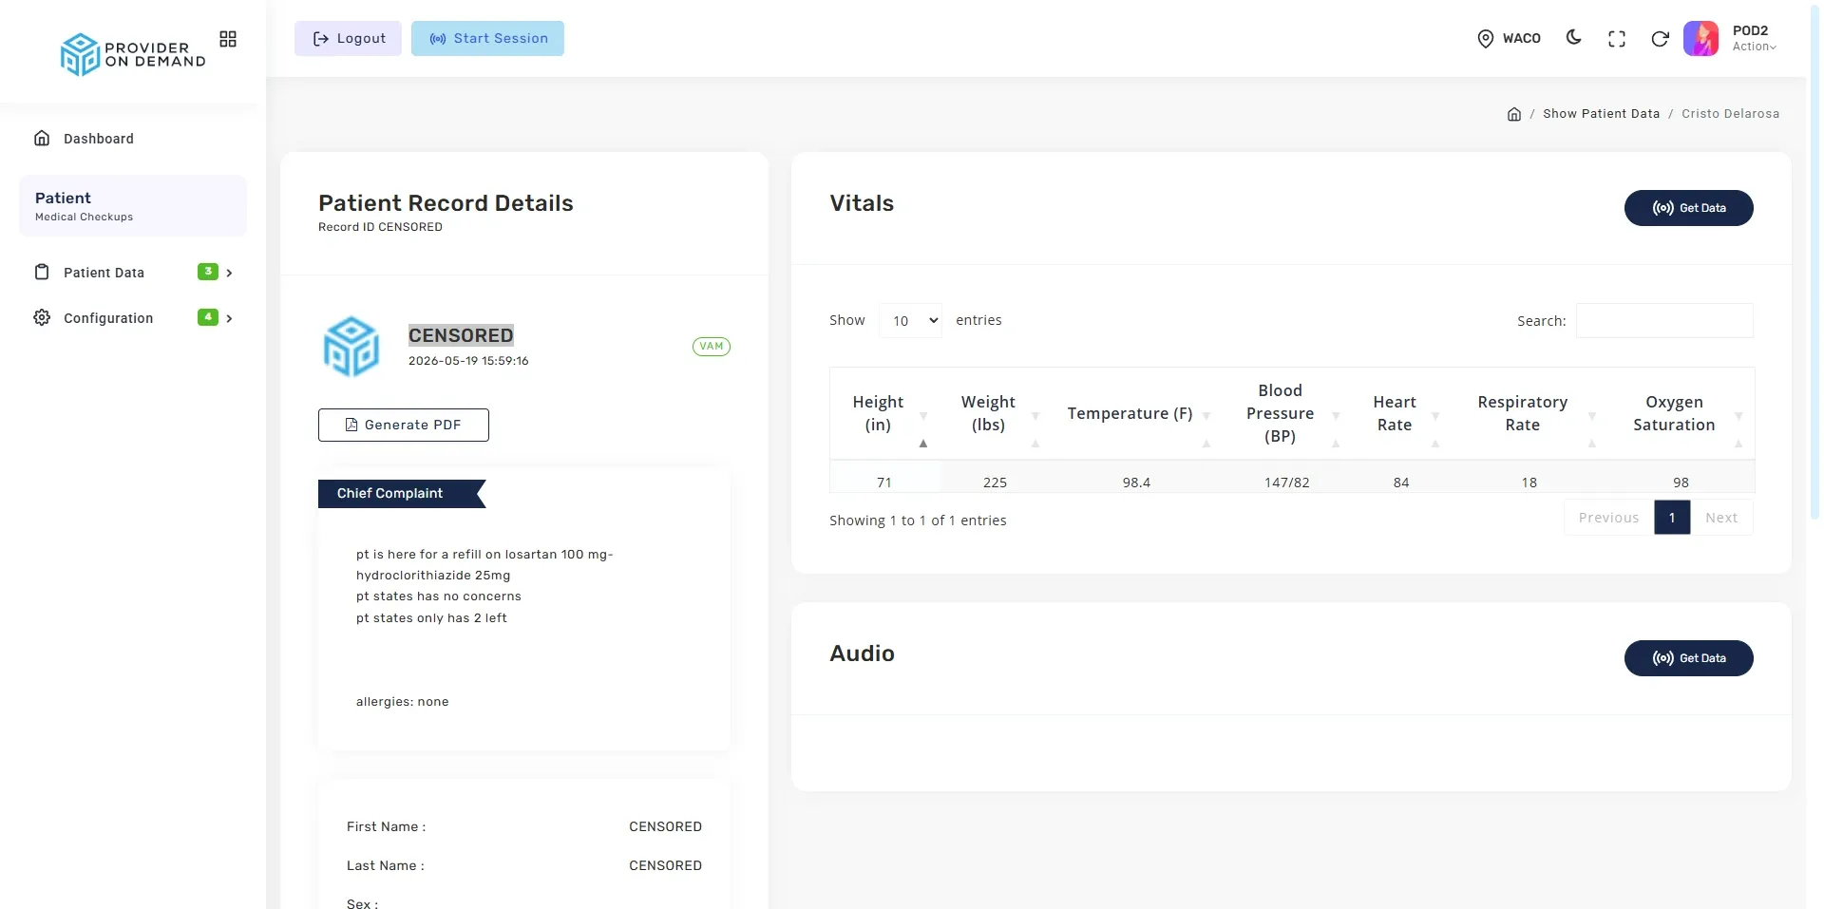Click the Configuration gear icon

tap(42, 318)
